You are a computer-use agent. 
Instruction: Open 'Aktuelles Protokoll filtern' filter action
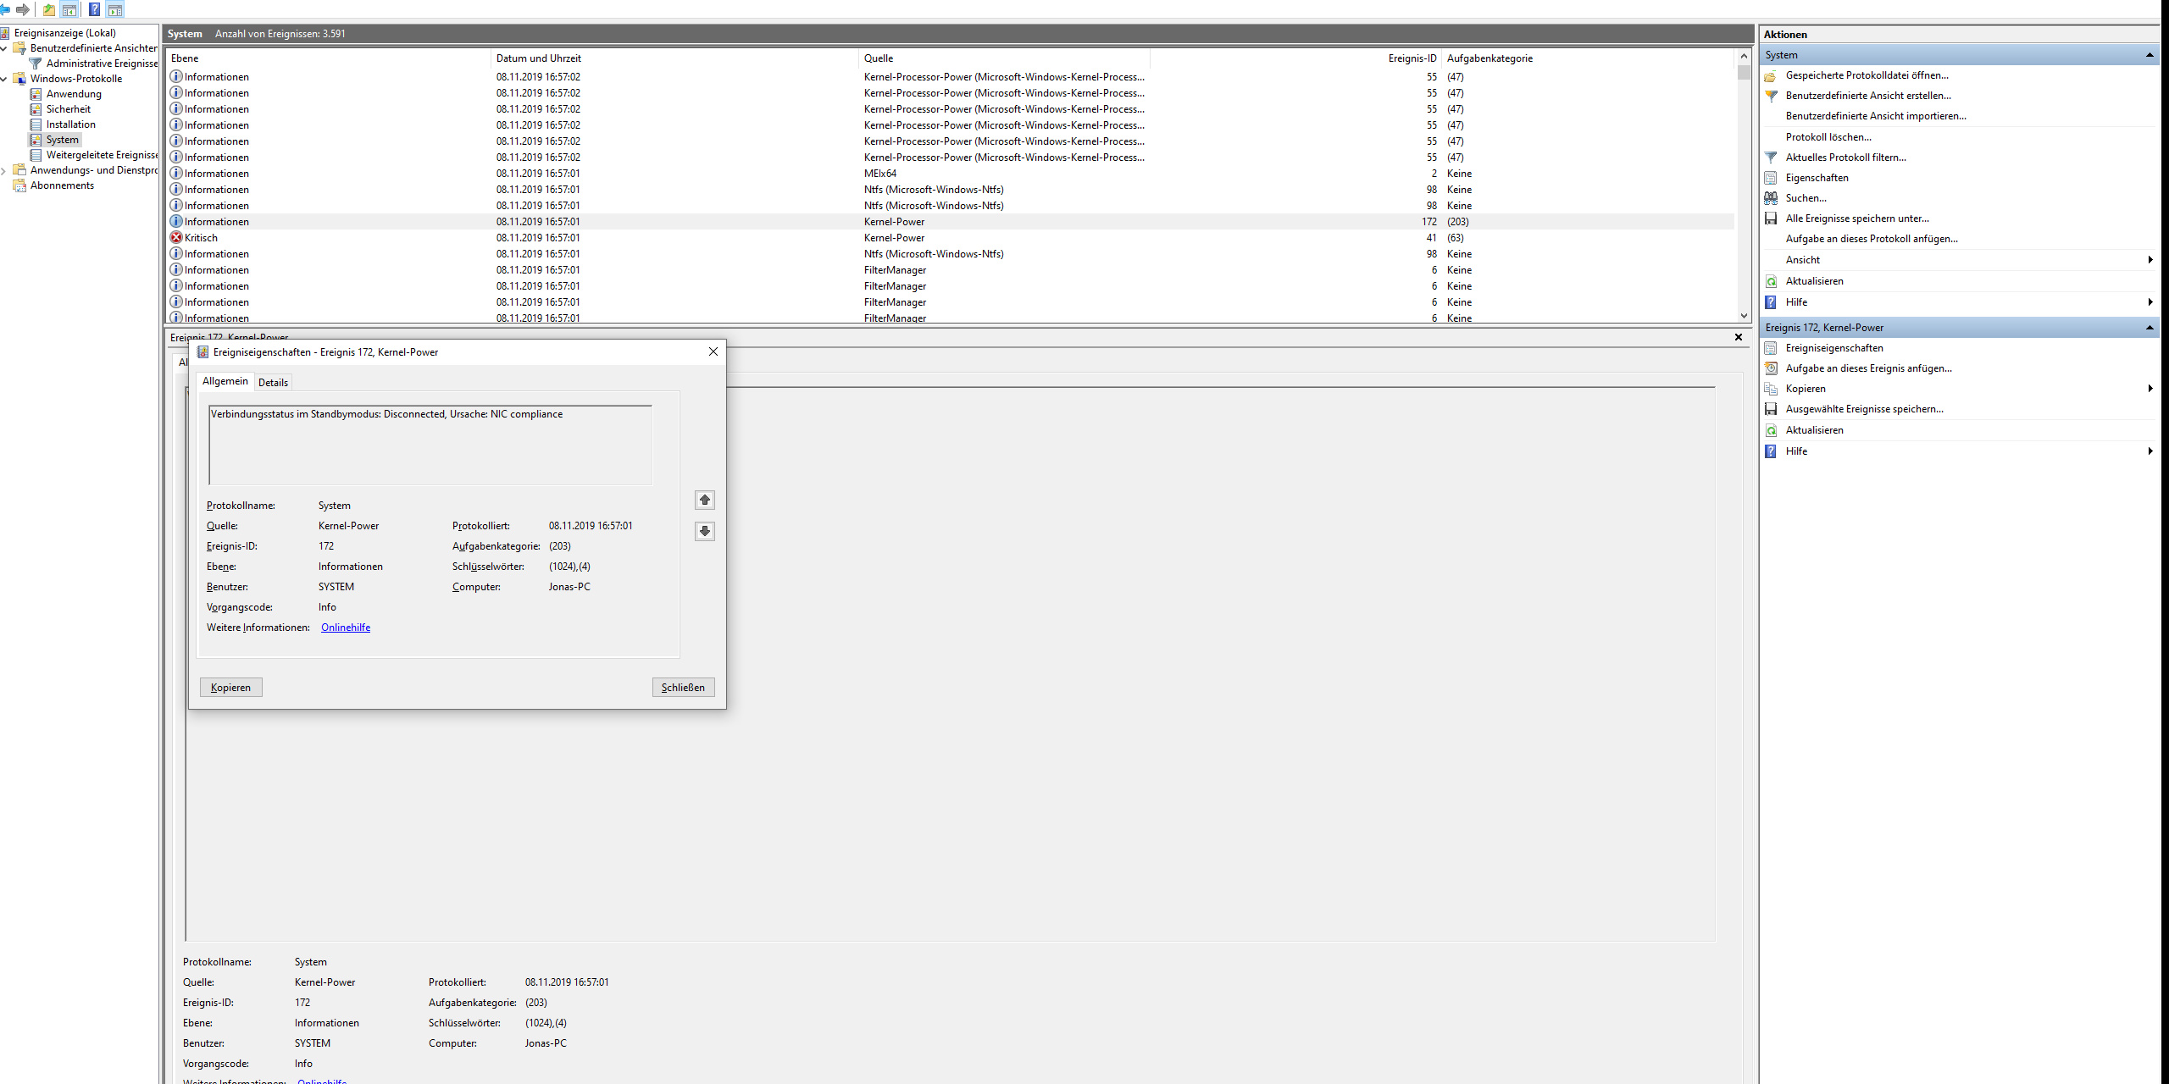(x=1845, y=158)
